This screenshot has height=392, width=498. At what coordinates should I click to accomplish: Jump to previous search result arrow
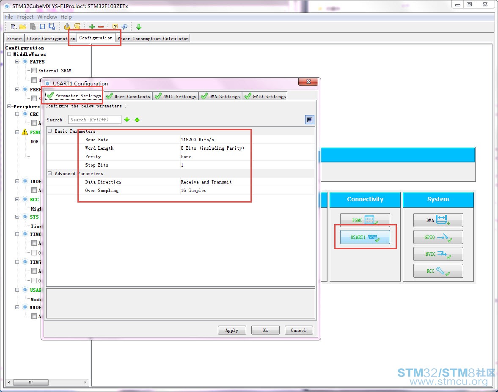click(137, 120)
